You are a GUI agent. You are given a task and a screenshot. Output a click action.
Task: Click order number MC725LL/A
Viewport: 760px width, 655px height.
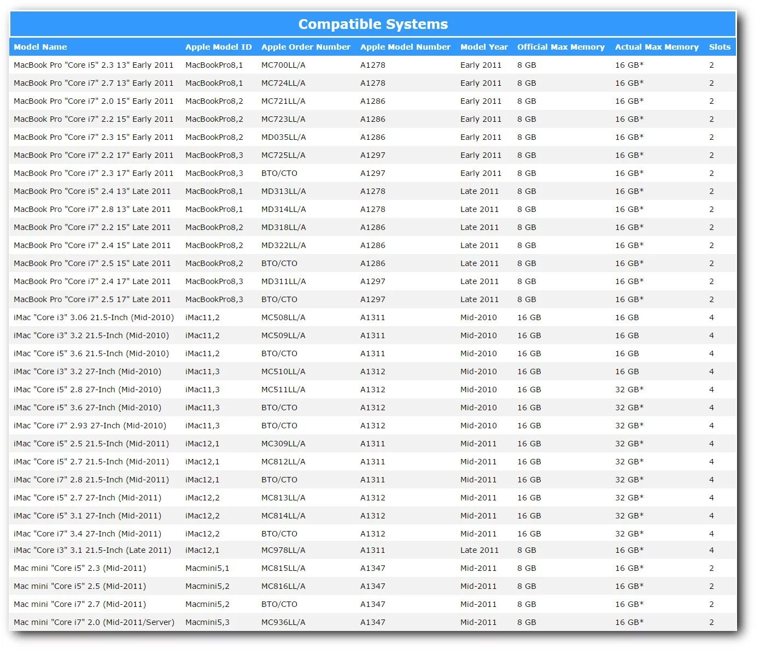(x=283, y=155)
